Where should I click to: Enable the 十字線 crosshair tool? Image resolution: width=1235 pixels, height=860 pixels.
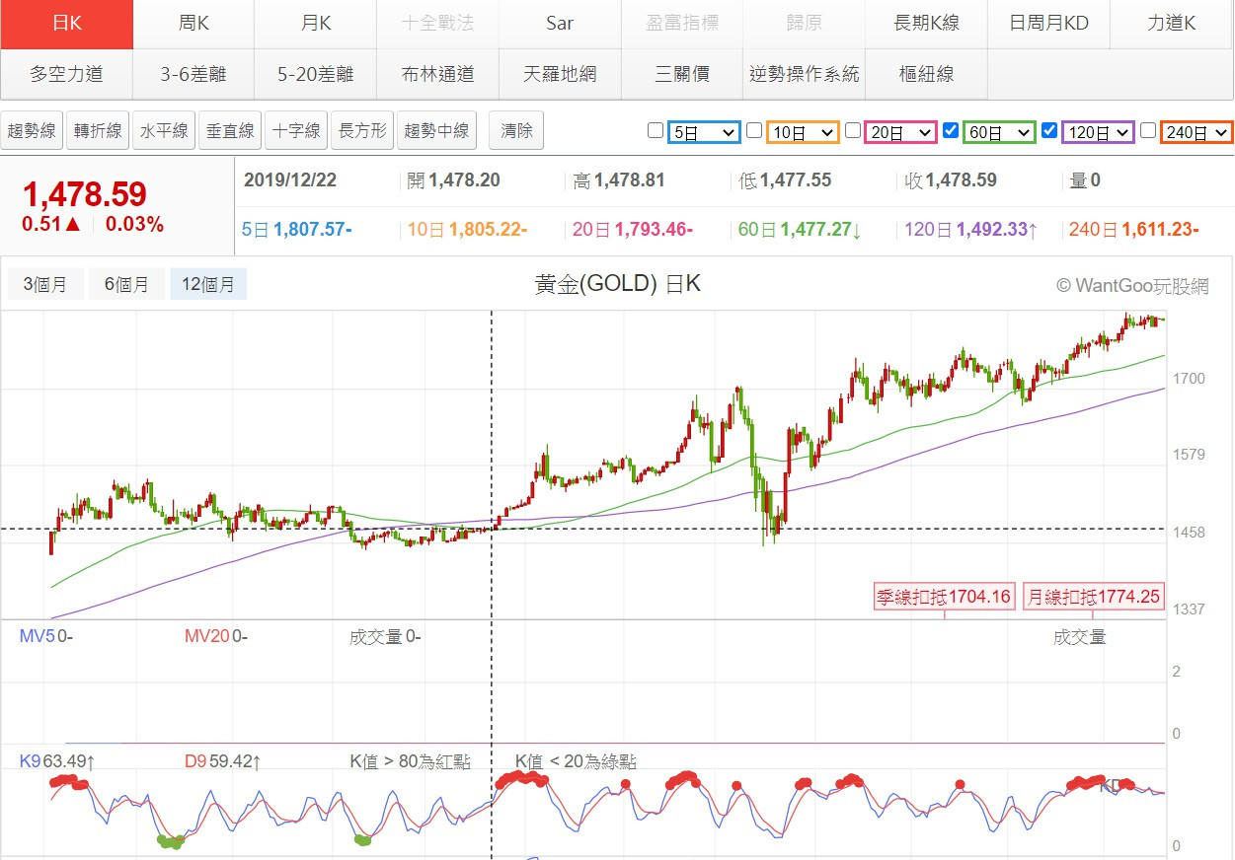pyautogui.click(x=296, y=130)
